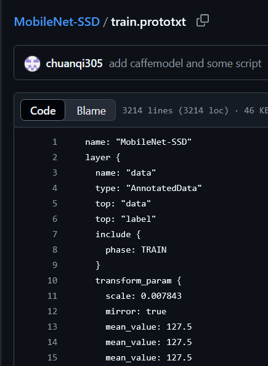
Task: Switch to the Code view tab
Action: coord(43,110)
